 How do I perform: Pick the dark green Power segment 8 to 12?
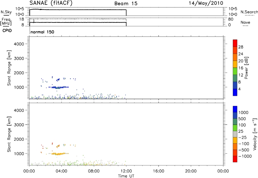235,78
